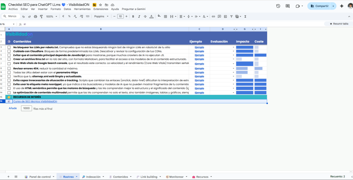
Task: Open the Gemini sparkle icon
Action: pos(342,6)
